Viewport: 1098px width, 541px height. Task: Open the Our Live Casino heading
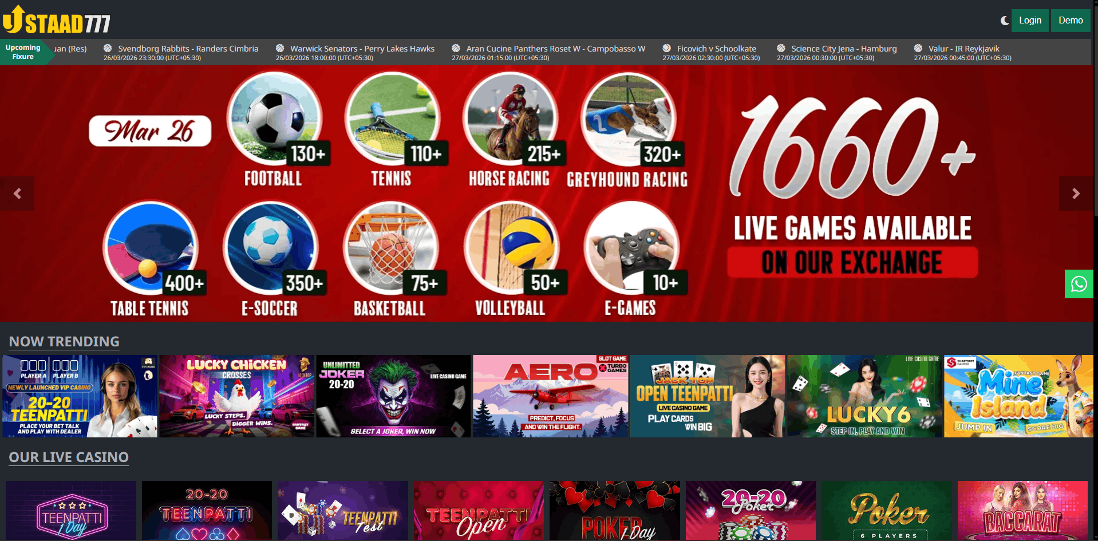(x=69, y=457)
